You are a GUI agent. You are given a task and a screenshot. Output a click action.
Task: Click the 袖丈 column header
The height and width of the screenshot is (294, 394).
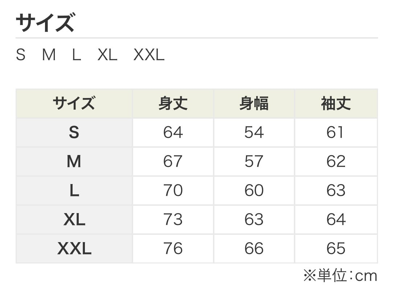pos(336,104)
